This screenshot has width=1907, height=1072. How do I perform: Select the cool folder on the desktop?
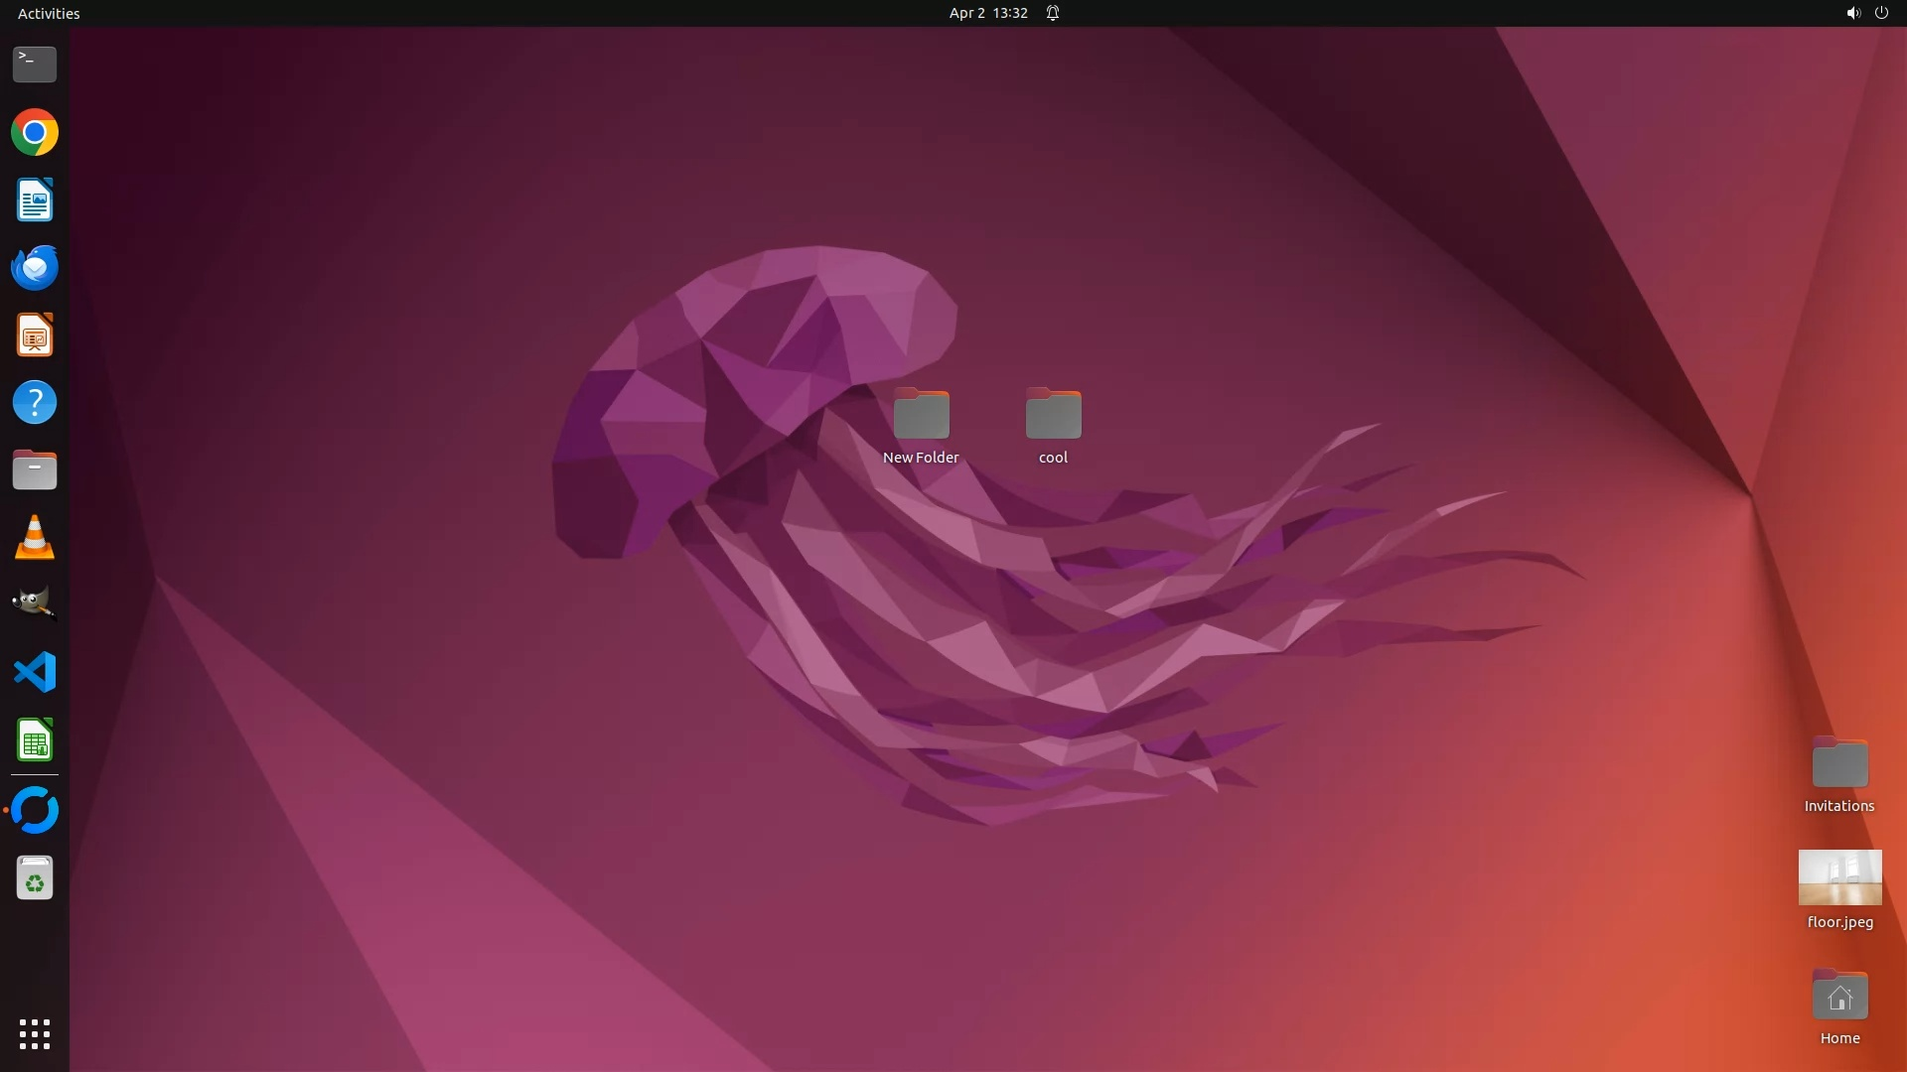pos(1053,414)
